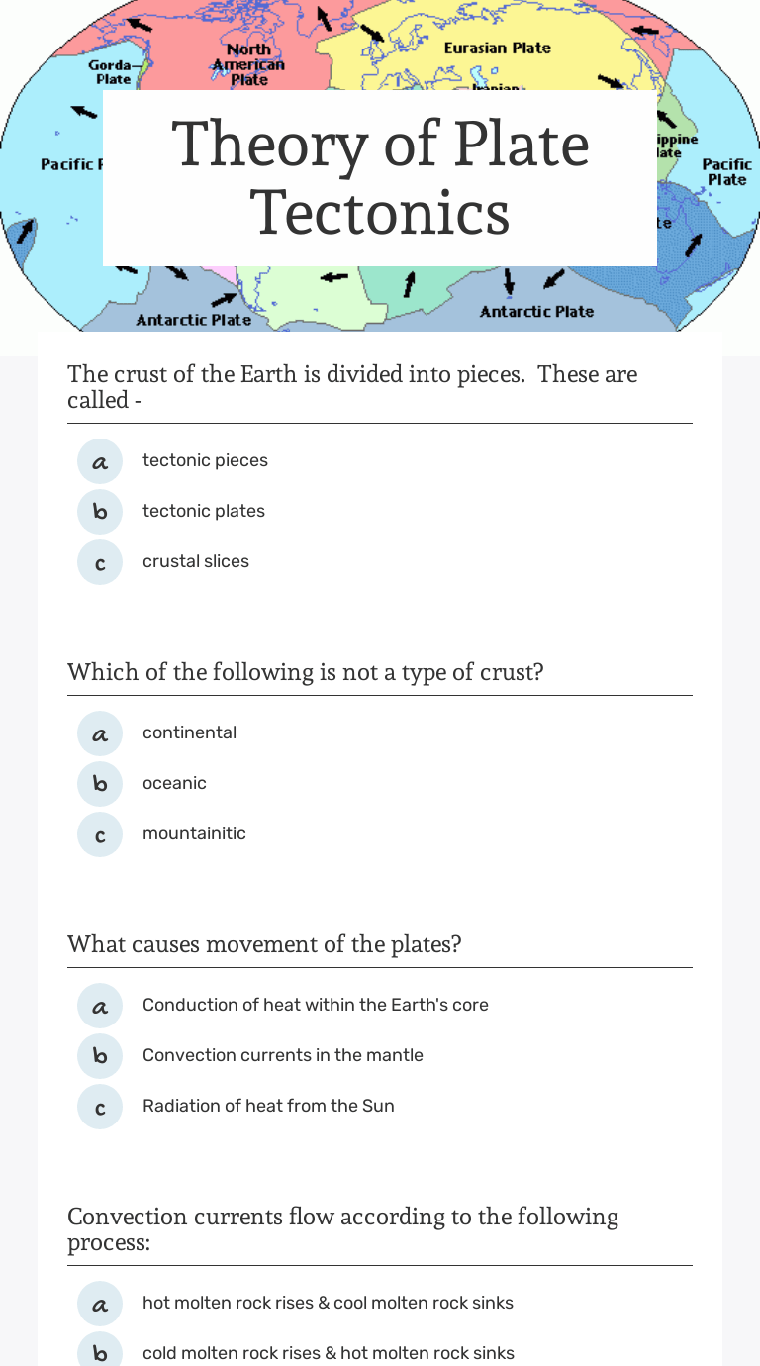Click the Eurasian Plate label on the map
760x1366 pixels.
(x=497, y=47)
